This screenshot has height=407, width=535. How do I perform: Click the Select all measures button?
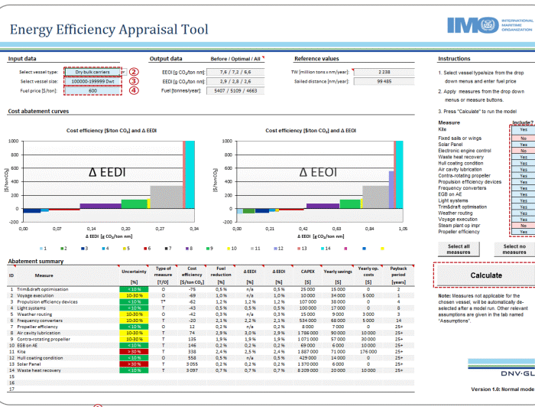458,249
